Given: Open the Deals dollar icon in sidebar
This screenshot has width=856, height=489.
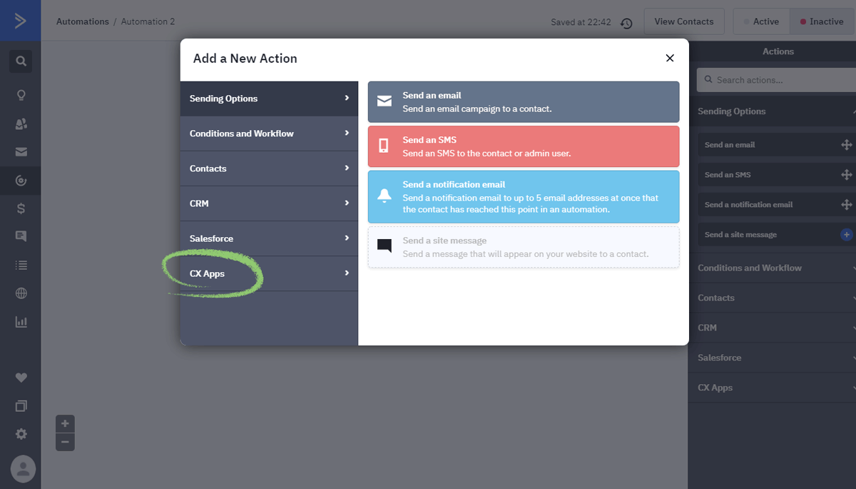Looking at the screenshot, I should click(x=21, y=208).
